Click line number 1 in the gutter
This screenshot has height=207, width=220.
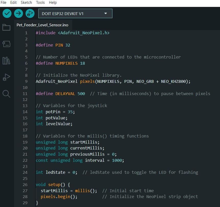click(x=26, y=33)
